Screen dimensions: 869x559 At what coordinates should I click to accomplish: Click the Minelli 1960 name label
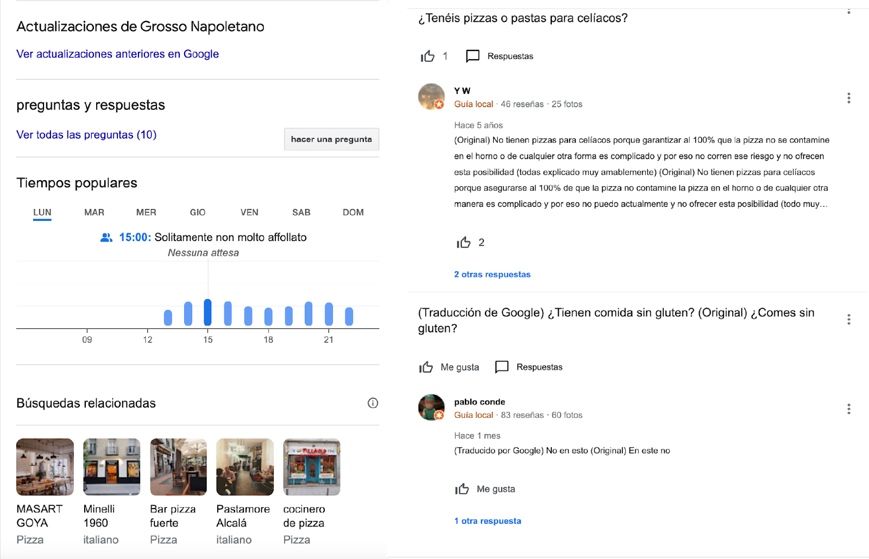point(99,516)
